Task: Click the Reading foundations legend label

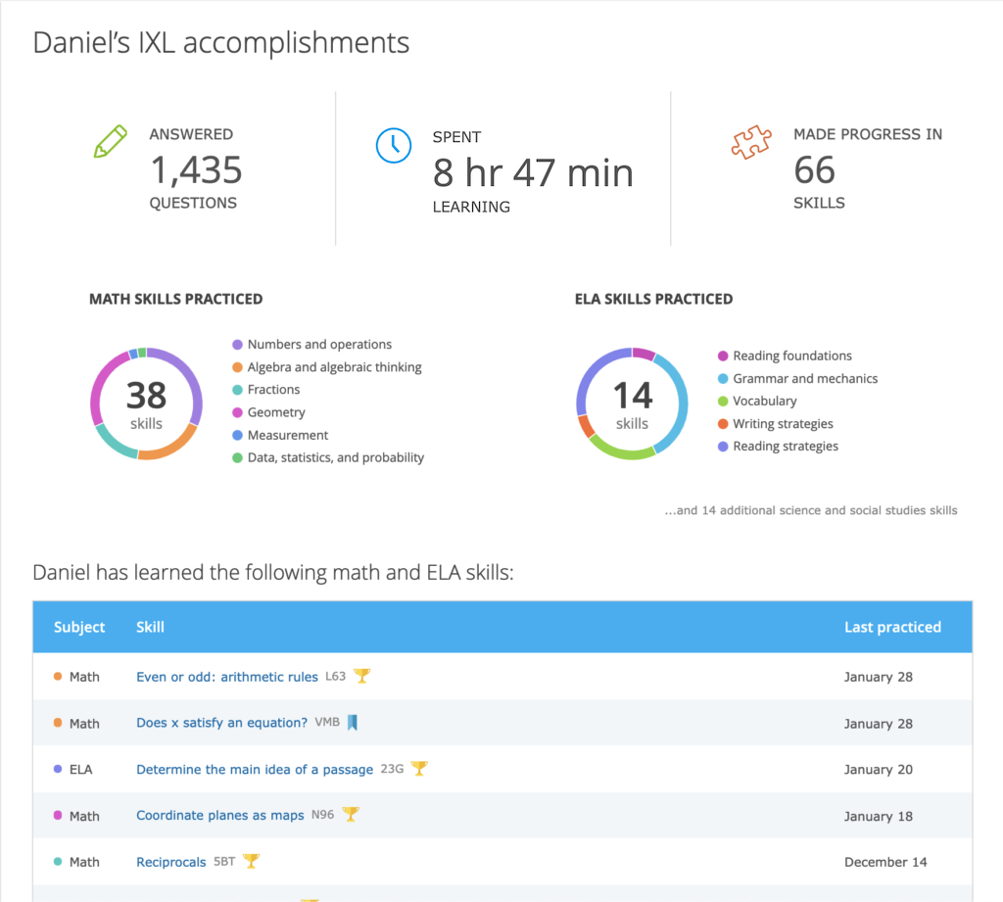Action: (792, 356)
